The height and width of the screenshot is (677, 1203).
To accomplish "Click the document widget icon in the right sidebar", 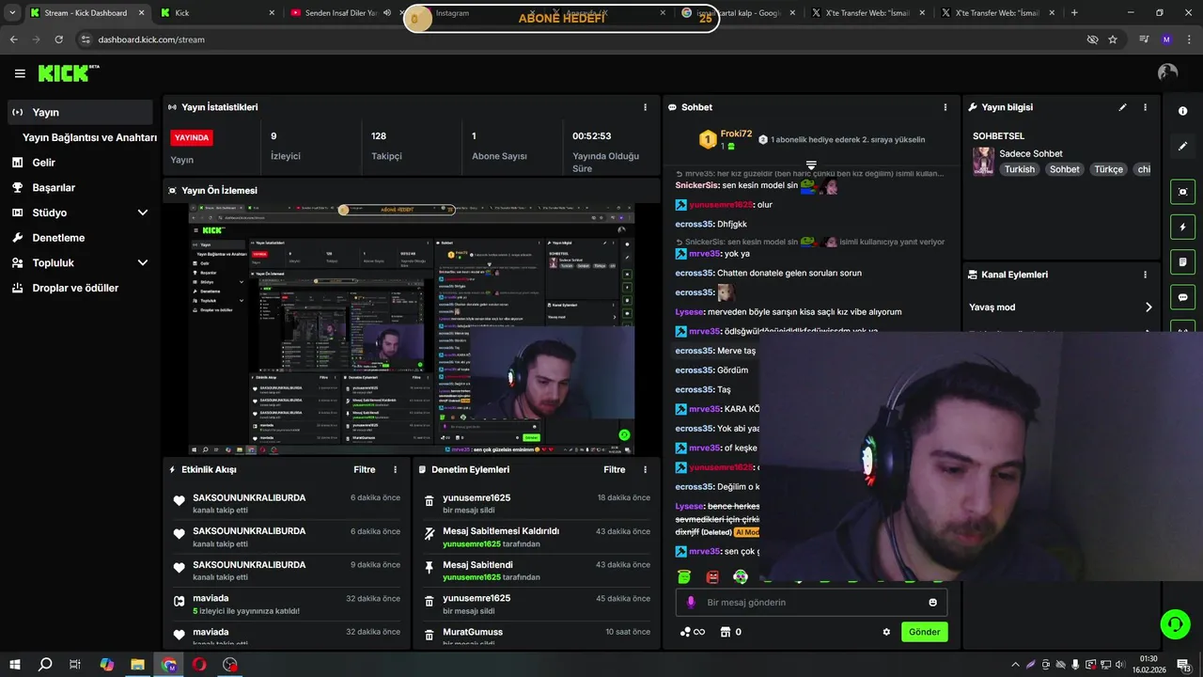I will 1182,261.
